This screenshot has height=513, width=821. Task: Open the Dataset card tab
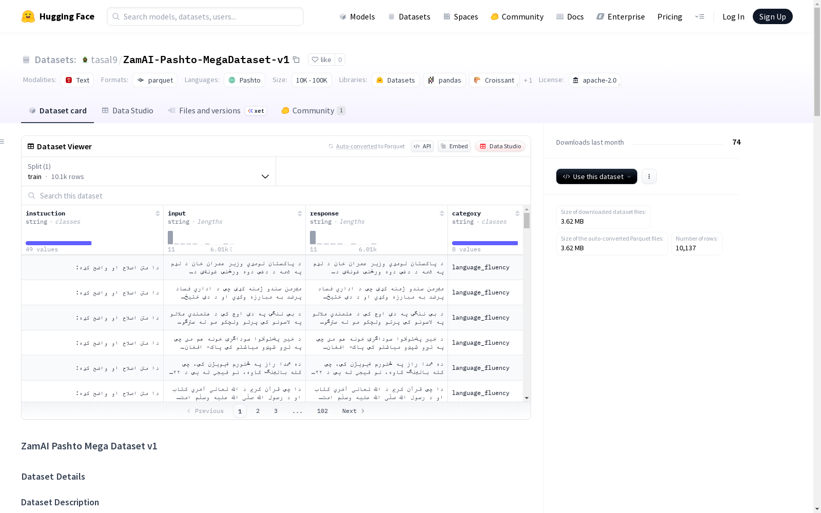click(57, 111)
